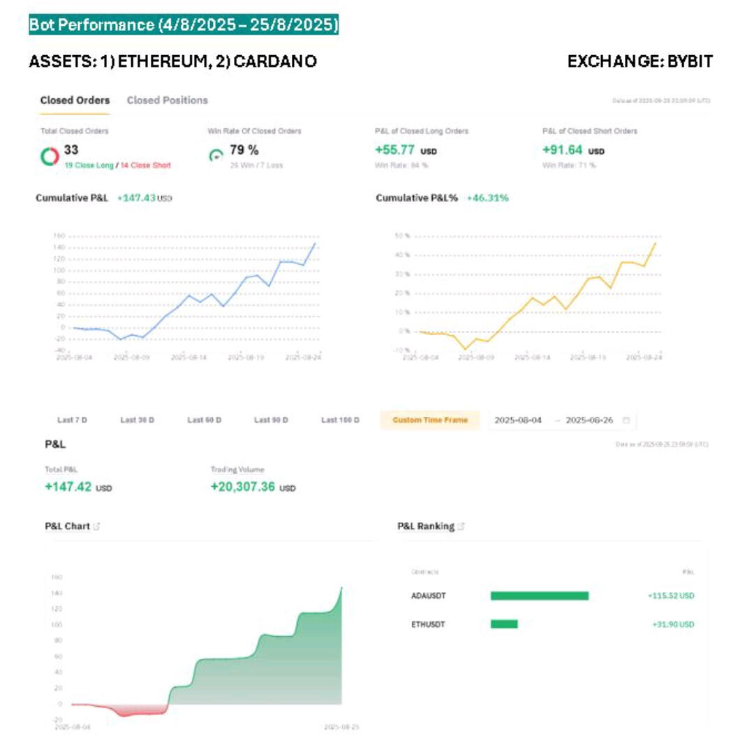Pick the Last 180 D range
754x743 pixels.
click(340, 420)
